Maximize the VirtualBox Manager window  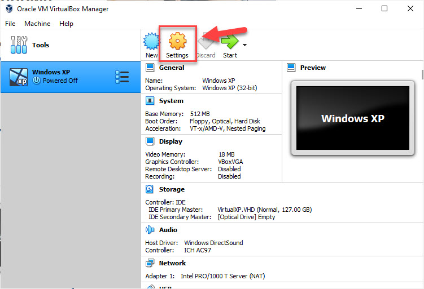384,8
